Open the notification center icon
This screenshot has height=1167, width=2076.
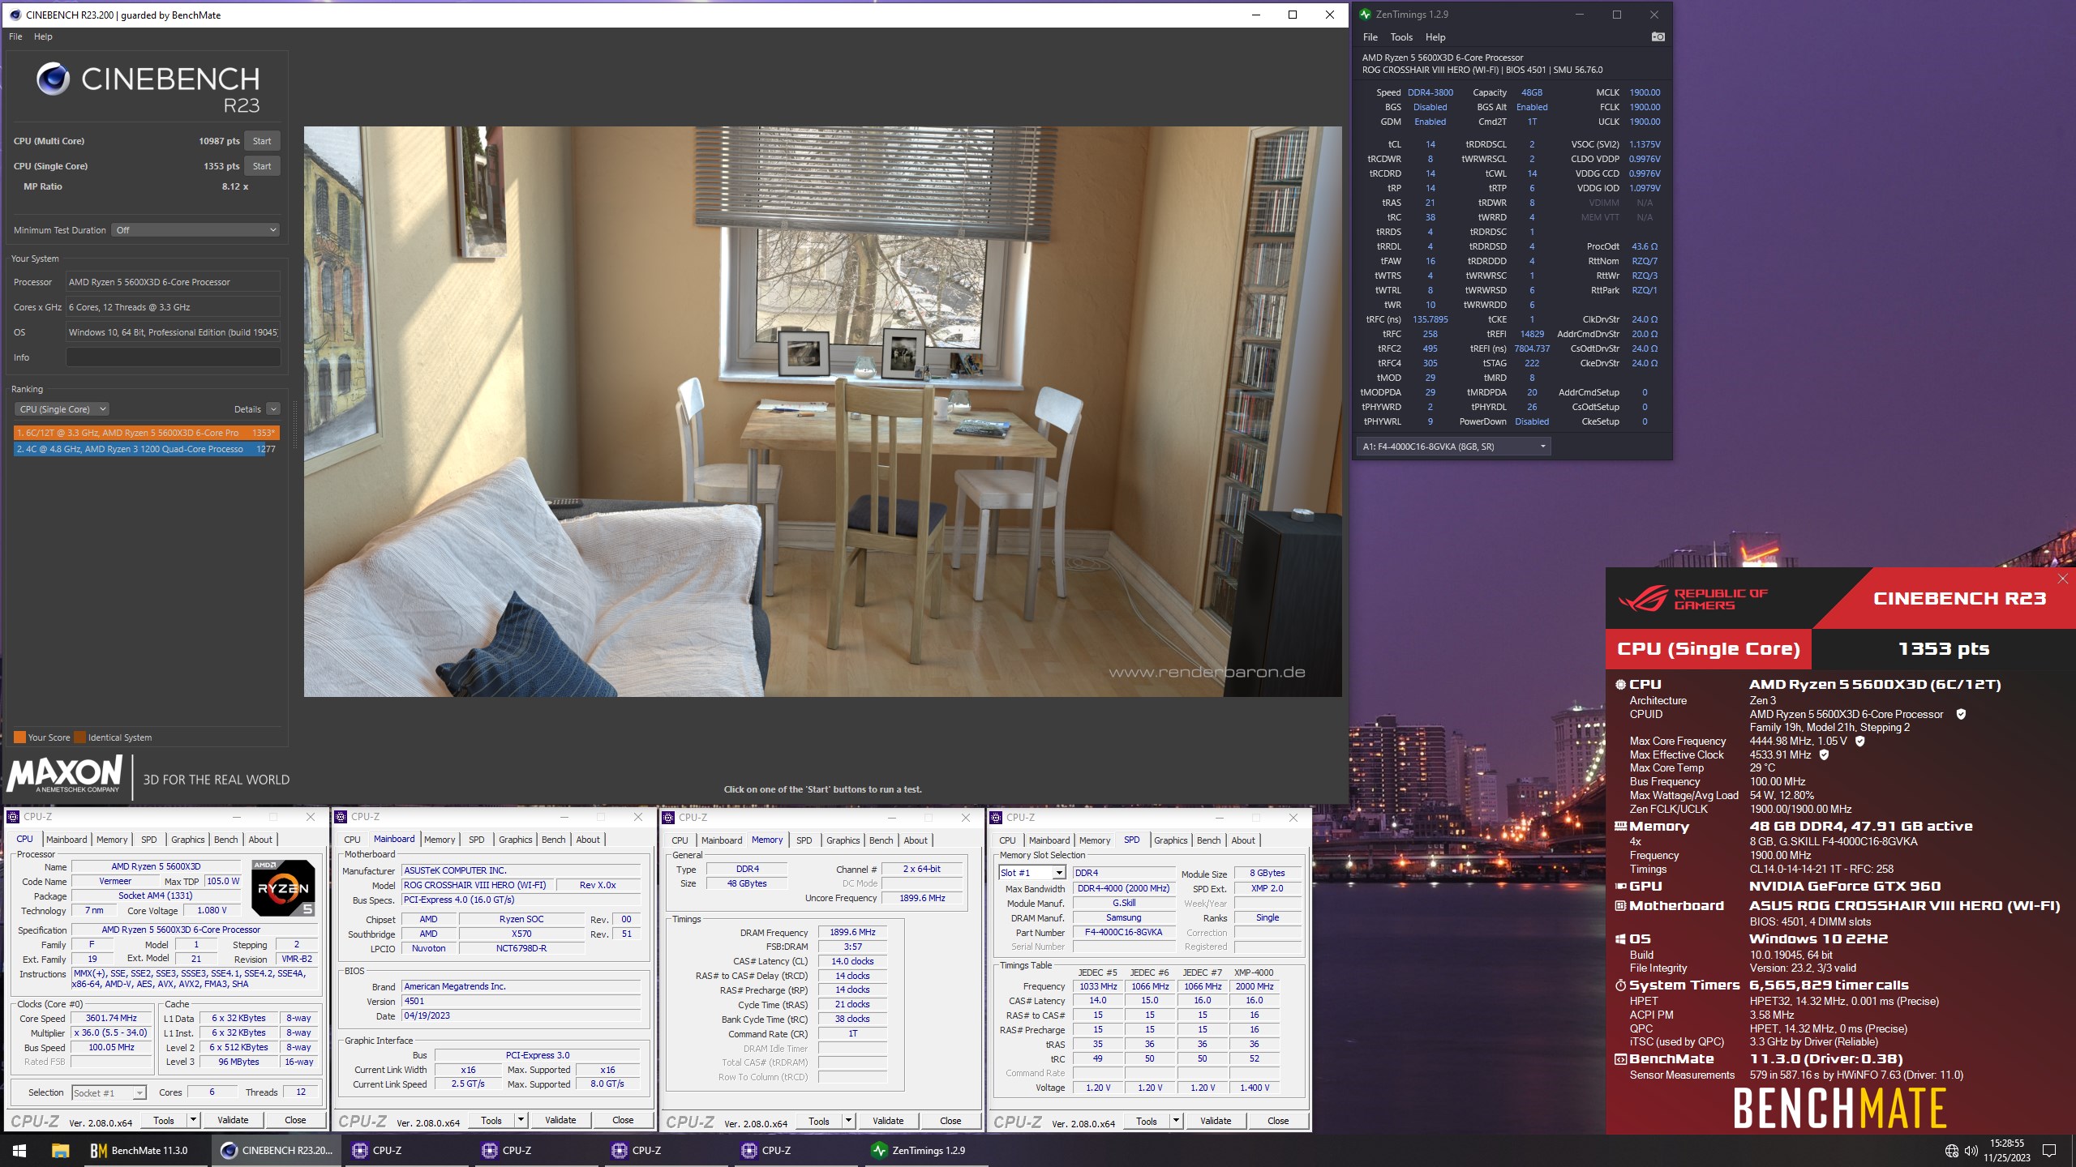pyautogui.click(x=2049, y=1151)
